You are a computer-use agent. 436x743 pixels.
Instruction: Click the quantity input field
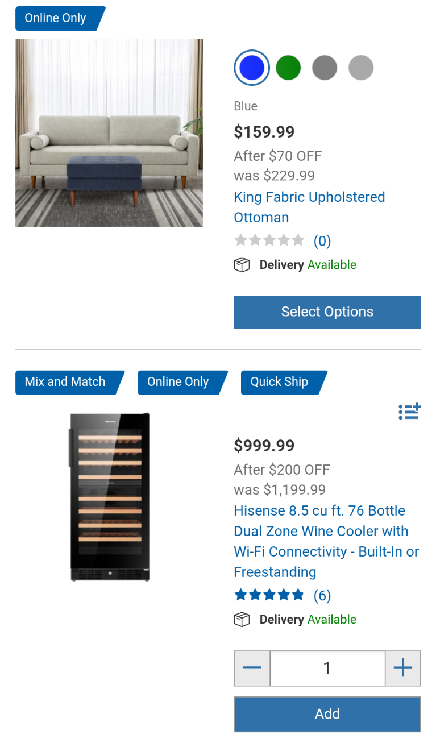(327, 668)
